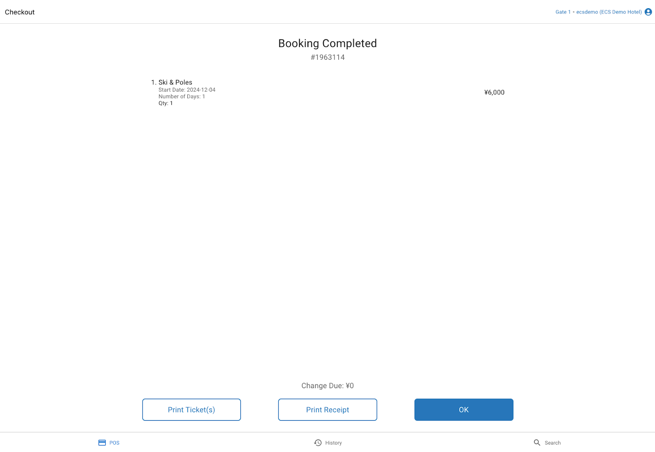Click the user account profile icon
The image size is (655, 452).
(x=648, y=12)
